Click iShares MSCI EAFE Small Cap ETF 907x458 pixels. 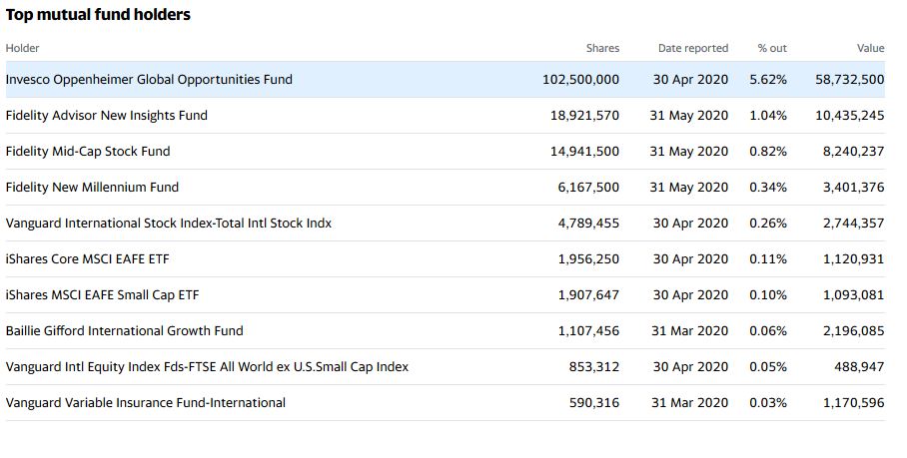(102, 295)
